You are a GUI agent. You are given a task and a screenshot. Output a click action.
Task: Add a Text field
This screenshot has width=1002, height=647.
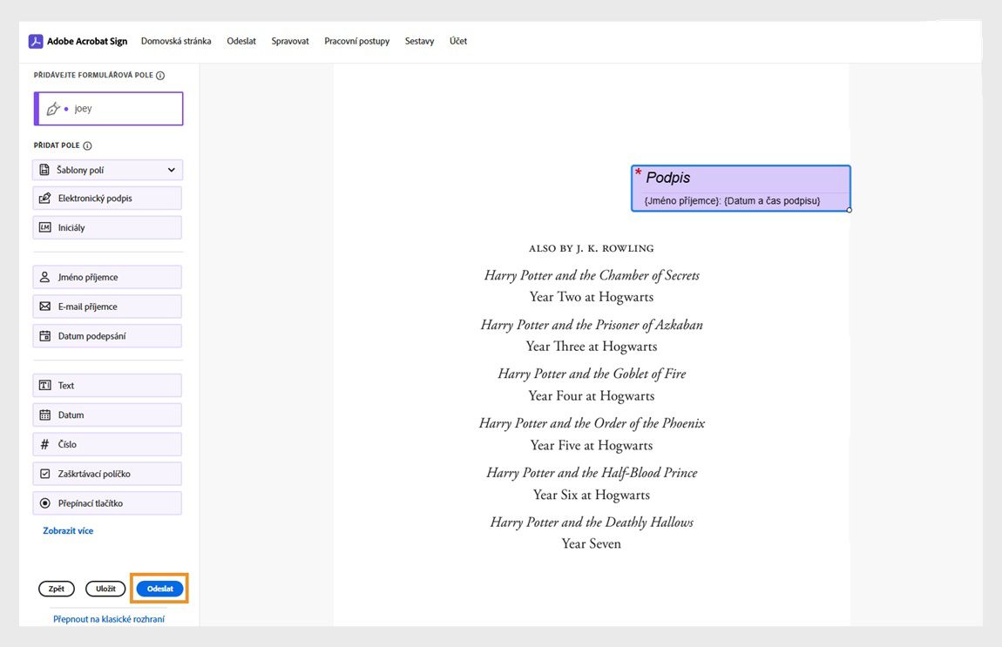[107, 386]
